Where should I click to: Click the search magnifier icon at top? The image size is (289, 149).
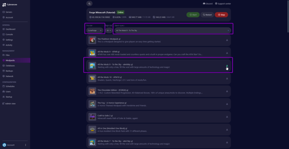pyautogui.click(x=90, y=3)
